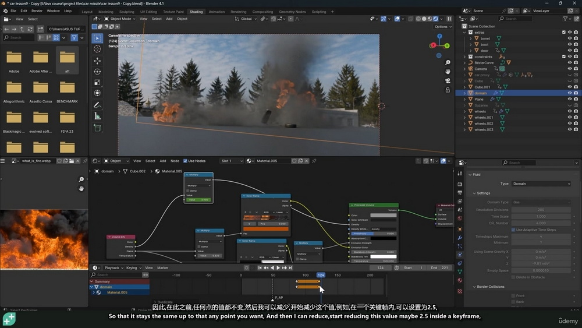Viewport: 582px width, 328px height.
Task: Open the World properties tab
Action: coord(460,218)
